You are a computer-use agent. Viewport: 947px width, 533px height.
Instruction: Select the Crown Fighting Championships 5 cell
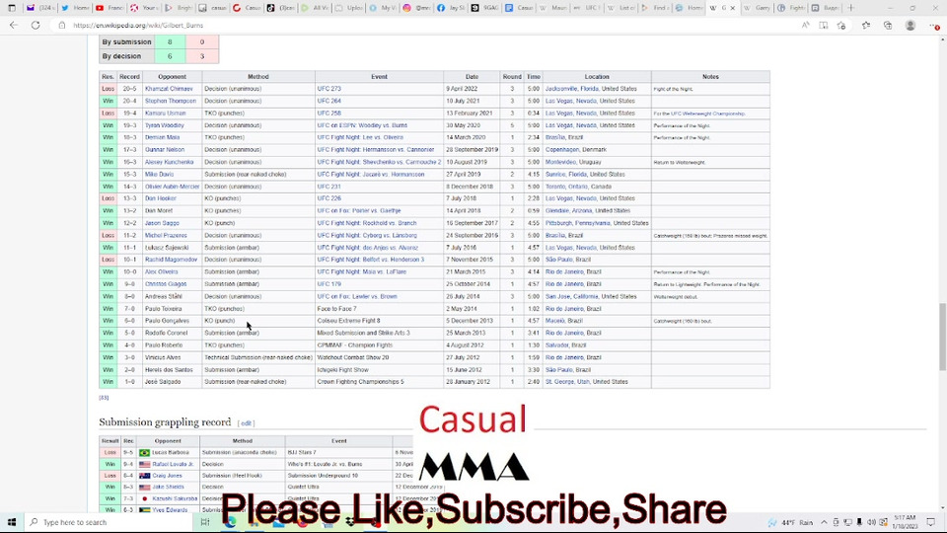[379, 382]
